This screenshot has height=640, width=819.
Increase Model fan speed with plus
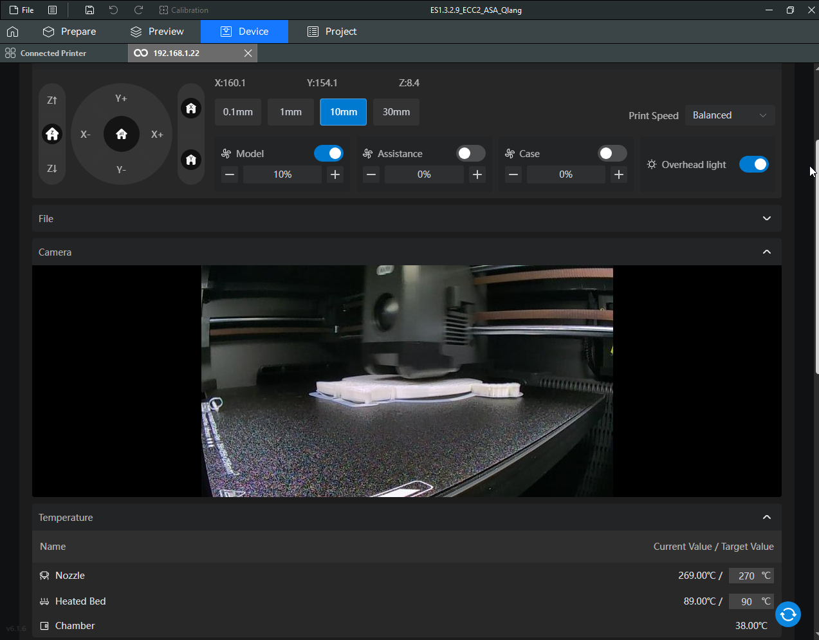click(x=335, y=174)
